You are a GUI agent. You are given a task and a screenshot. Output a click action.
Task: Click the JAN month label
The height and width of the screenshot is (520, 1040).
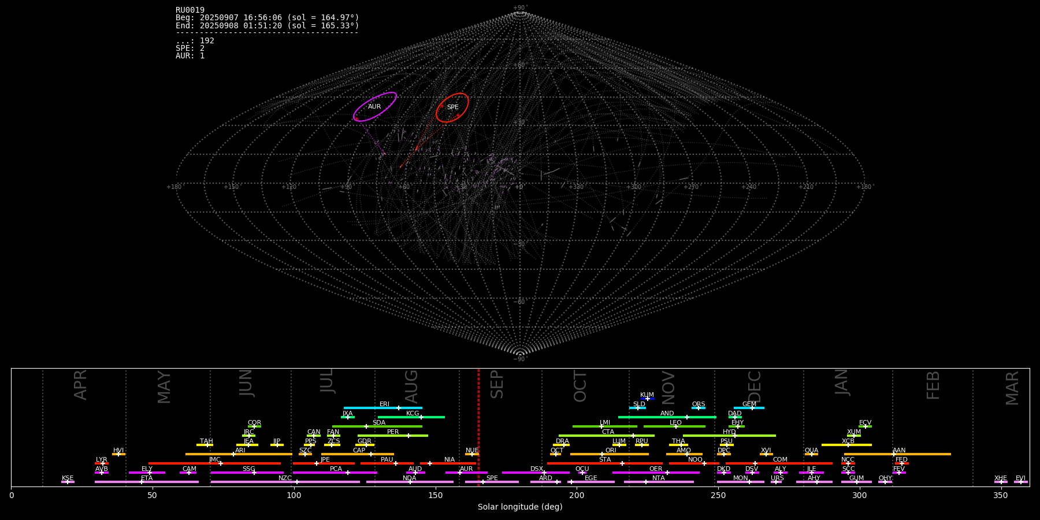click(x=842, y=382)
